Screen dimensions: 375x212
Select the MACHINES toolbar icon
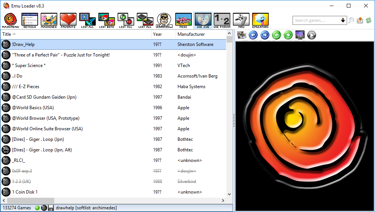pyautogui.click(x=49, y=20)
